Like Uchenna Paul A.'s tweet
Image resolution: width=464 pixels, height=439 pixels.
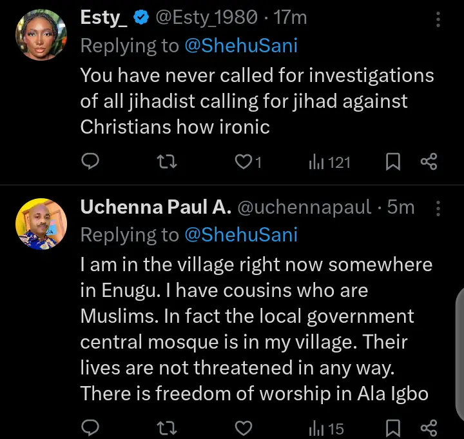click(243, 427)
